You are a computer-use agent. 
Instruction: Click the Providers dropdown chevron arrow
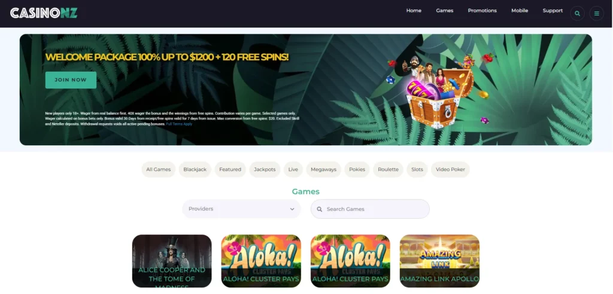[x=292, y=209]
